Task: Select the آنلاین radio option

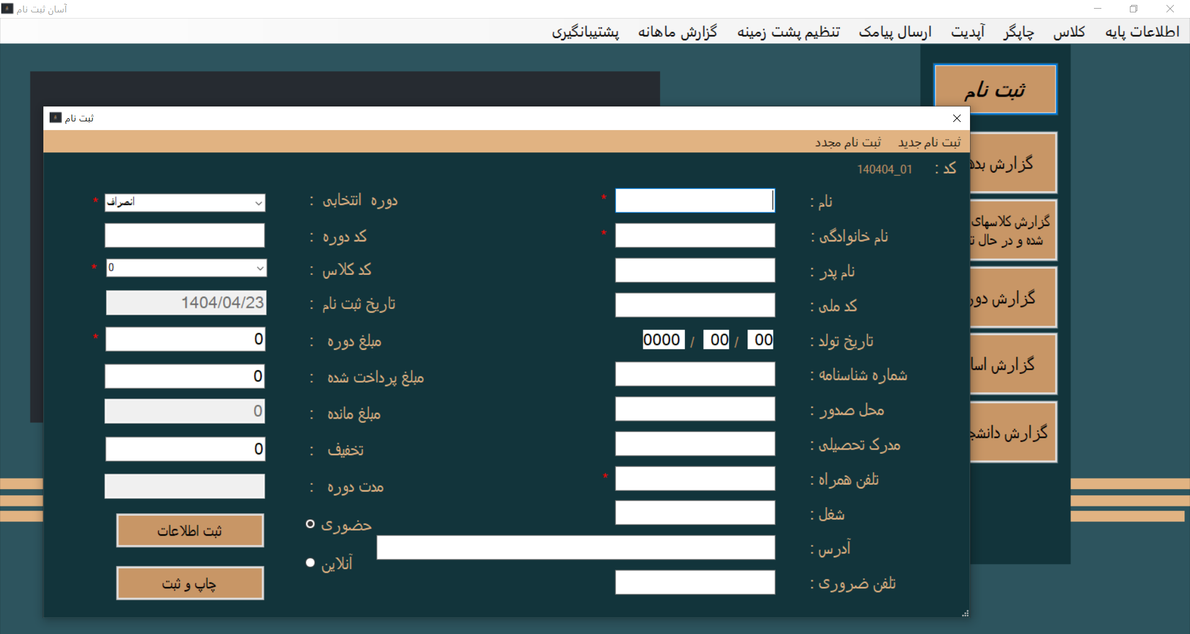Action: point(311,563)
